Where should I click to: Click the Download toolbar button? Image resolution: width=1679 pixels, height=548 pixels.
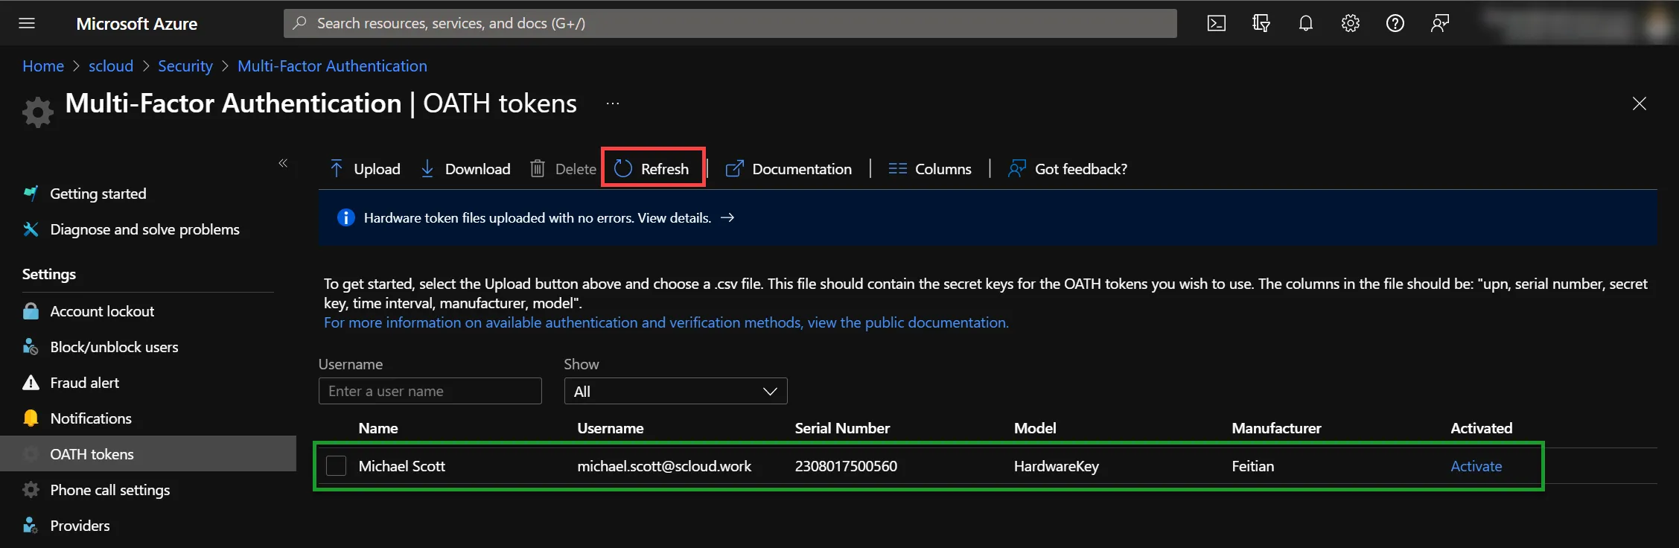pyautogui.click(x=465, y=169)
